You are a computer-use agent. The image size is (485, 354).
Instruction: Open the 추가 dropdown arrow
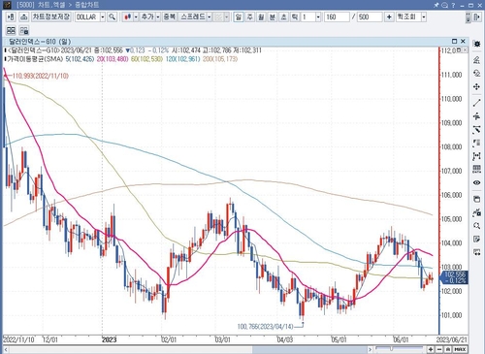[158, 16]
